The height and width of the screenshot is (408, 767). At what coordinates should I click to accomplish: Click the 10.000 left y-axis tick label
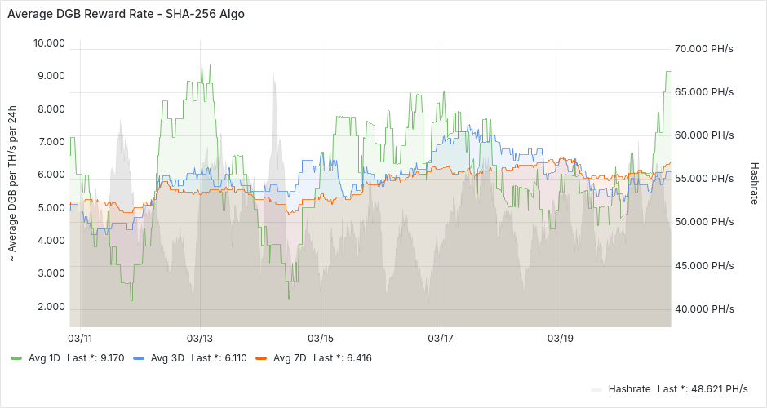(48, 43)
